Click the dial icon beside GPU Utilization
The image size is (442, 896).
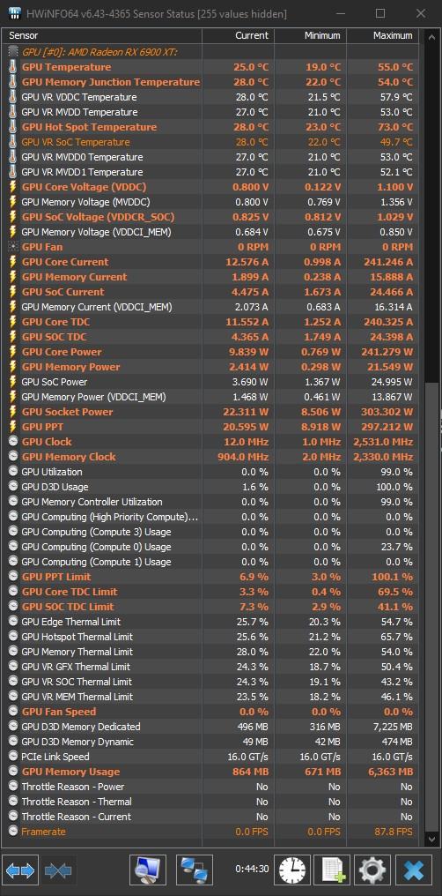tap(13, 472)
